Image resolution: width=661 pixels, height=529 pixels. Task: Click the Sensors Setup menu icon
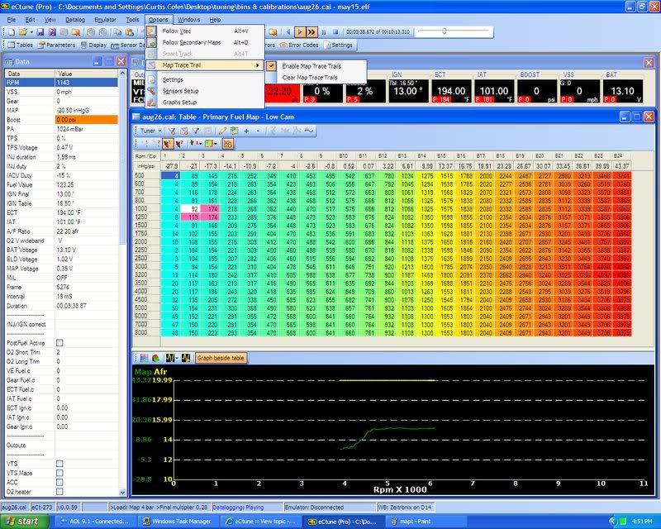click(x=152, y=91)
